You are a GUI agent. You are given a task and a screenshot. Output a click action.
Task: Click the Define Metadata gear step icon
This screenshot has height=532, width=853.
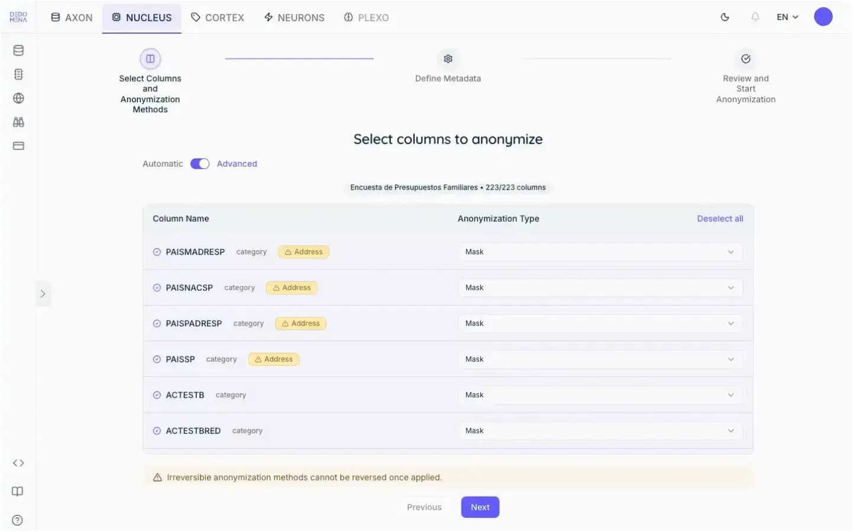448,59
